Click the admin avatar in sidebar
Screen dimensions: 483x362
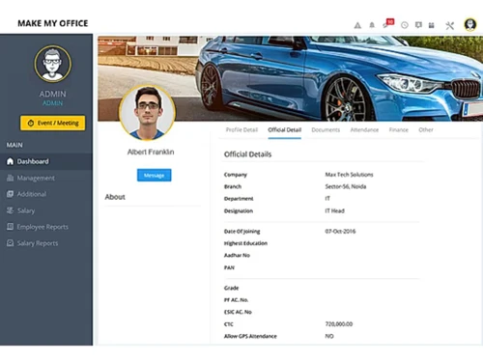coord(53,64)
